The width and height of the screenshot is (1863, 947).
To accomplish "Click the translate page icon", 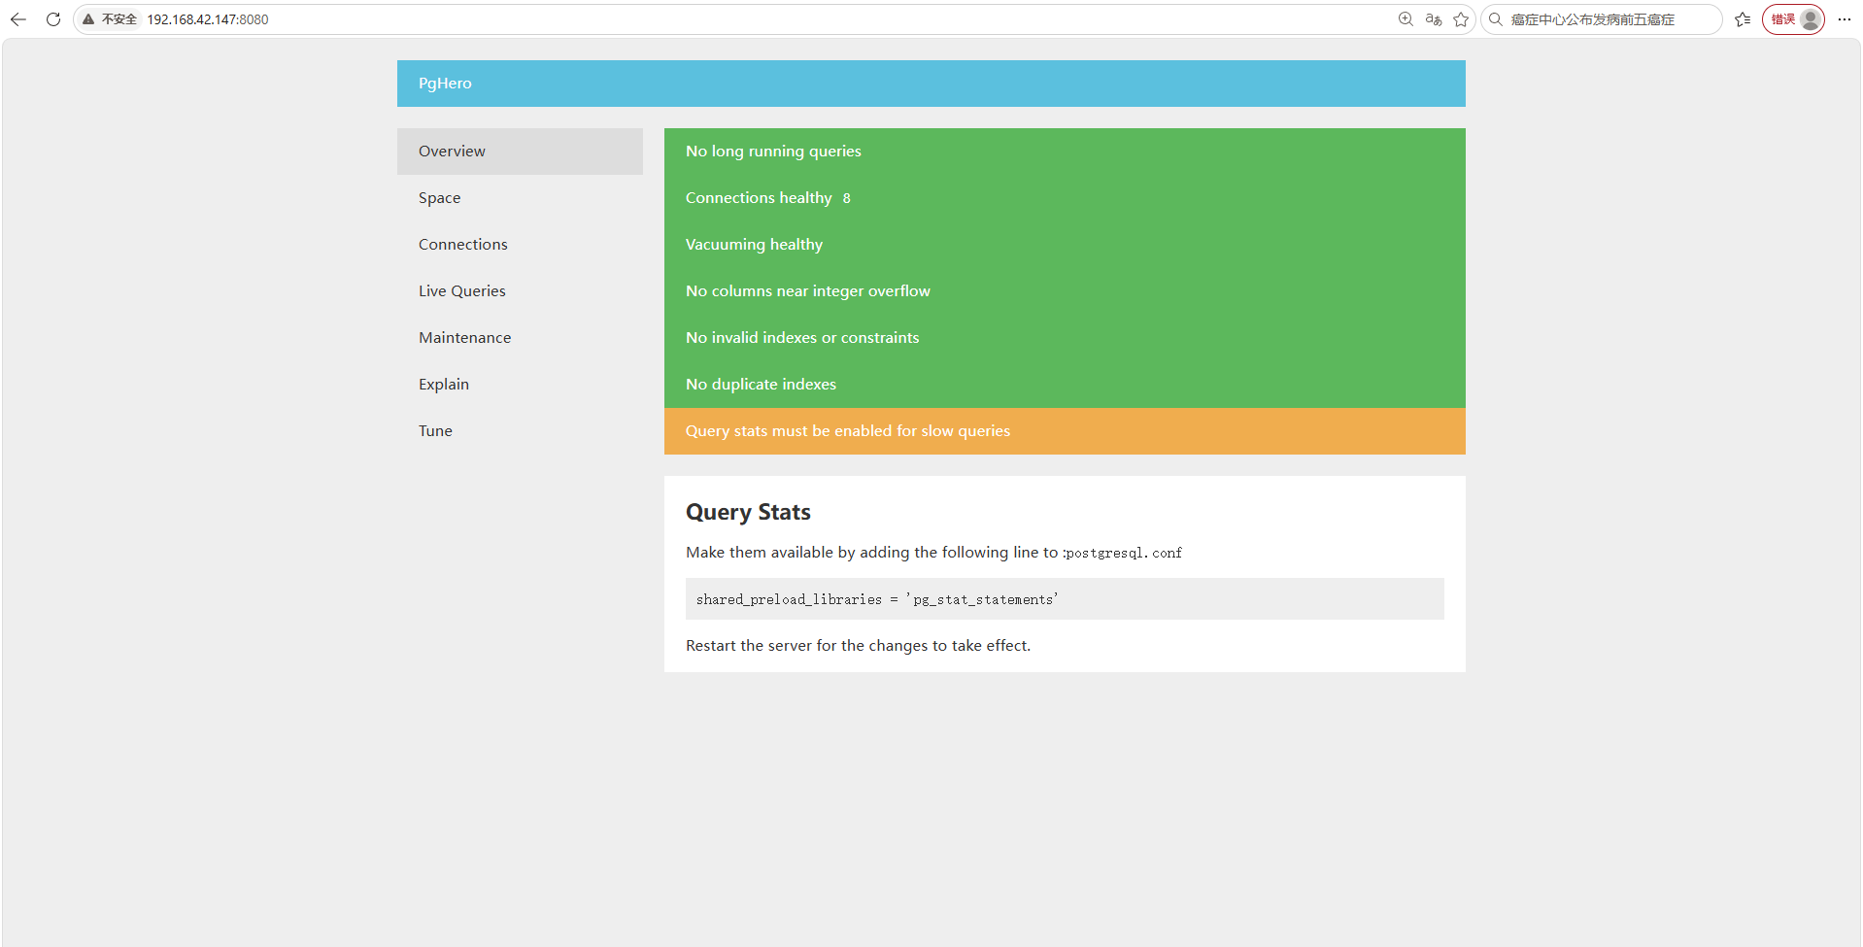I will (1434, 19).
